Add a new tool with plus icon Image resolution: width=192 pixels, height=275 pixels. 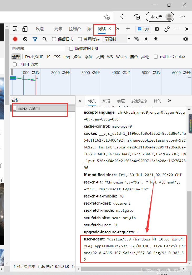(x=128, y=29)
